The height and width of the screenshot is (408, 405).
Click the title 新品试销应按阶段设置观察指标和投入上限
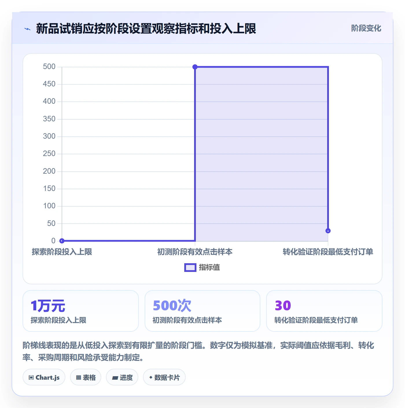[146, 29]
